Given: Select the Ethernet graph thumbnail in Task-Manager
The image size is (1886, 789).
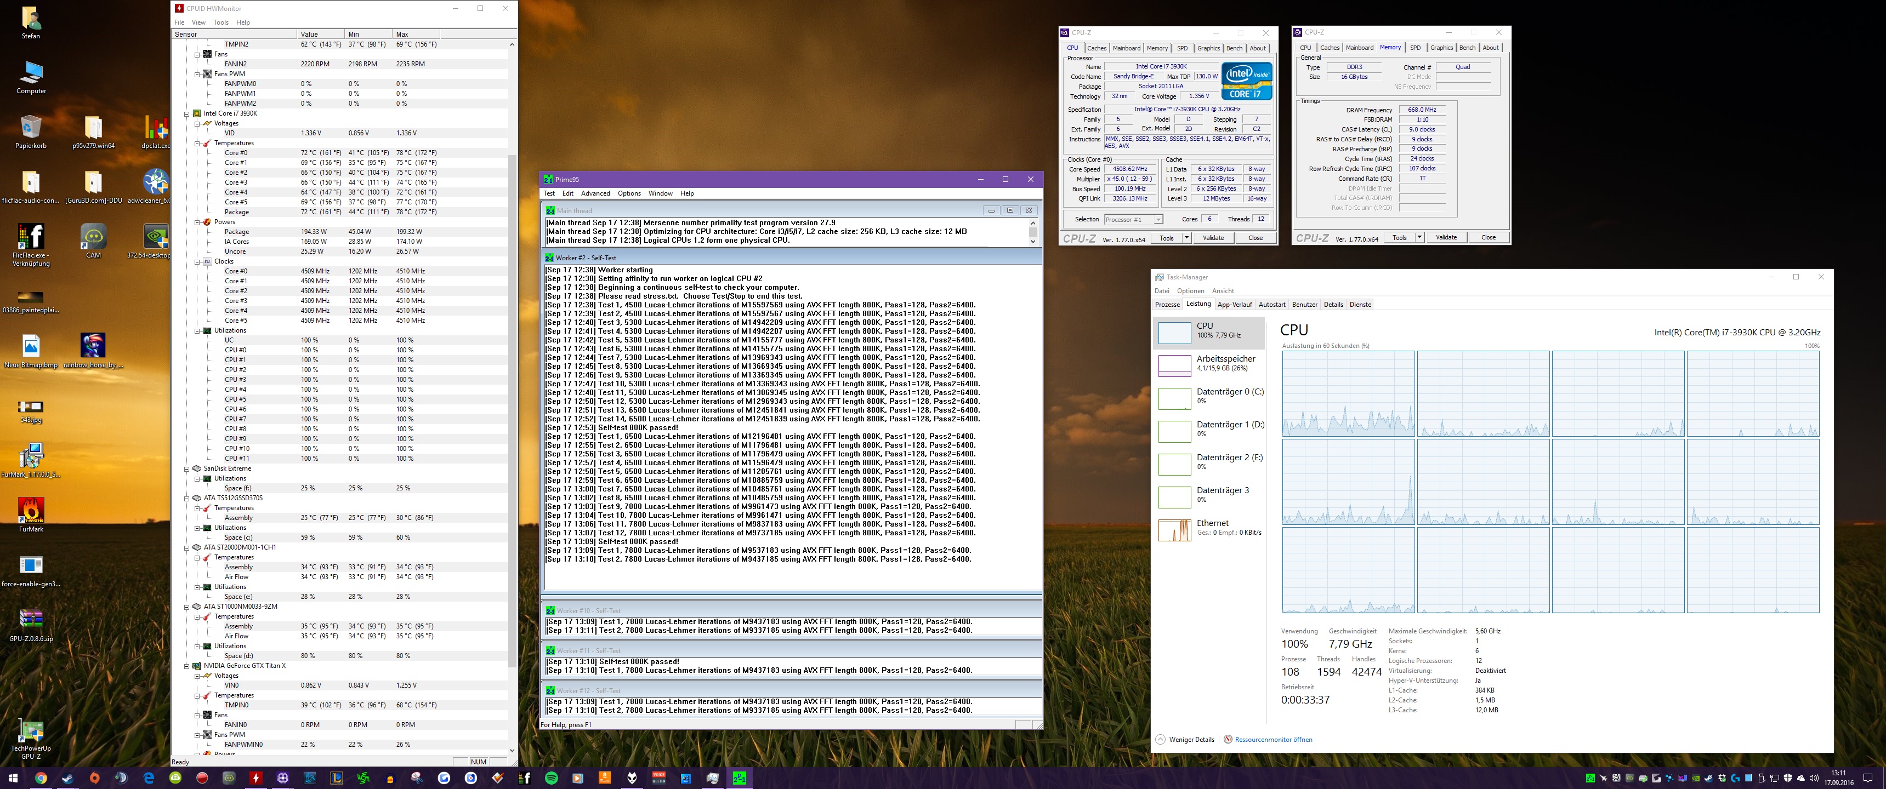Looking at the screenshot, I should tap(1174, 530).
